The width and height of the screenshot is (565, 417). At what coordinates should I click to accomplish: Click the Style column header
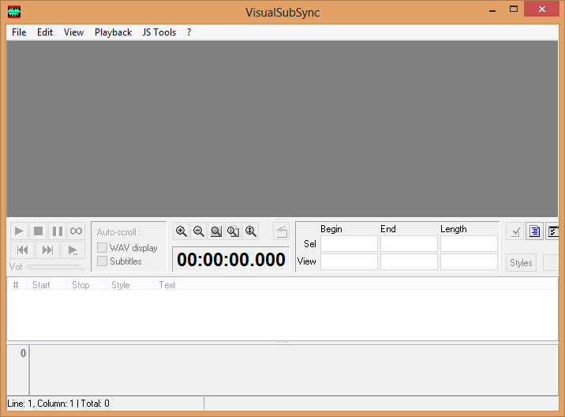[129, 284]
